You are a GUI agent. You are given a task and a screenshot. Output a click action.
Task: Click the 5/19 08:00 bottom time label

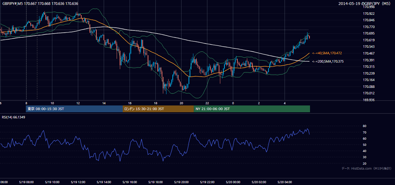point(26,182)
